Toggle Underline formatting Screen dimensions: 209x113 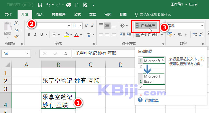tap(41, 35)
